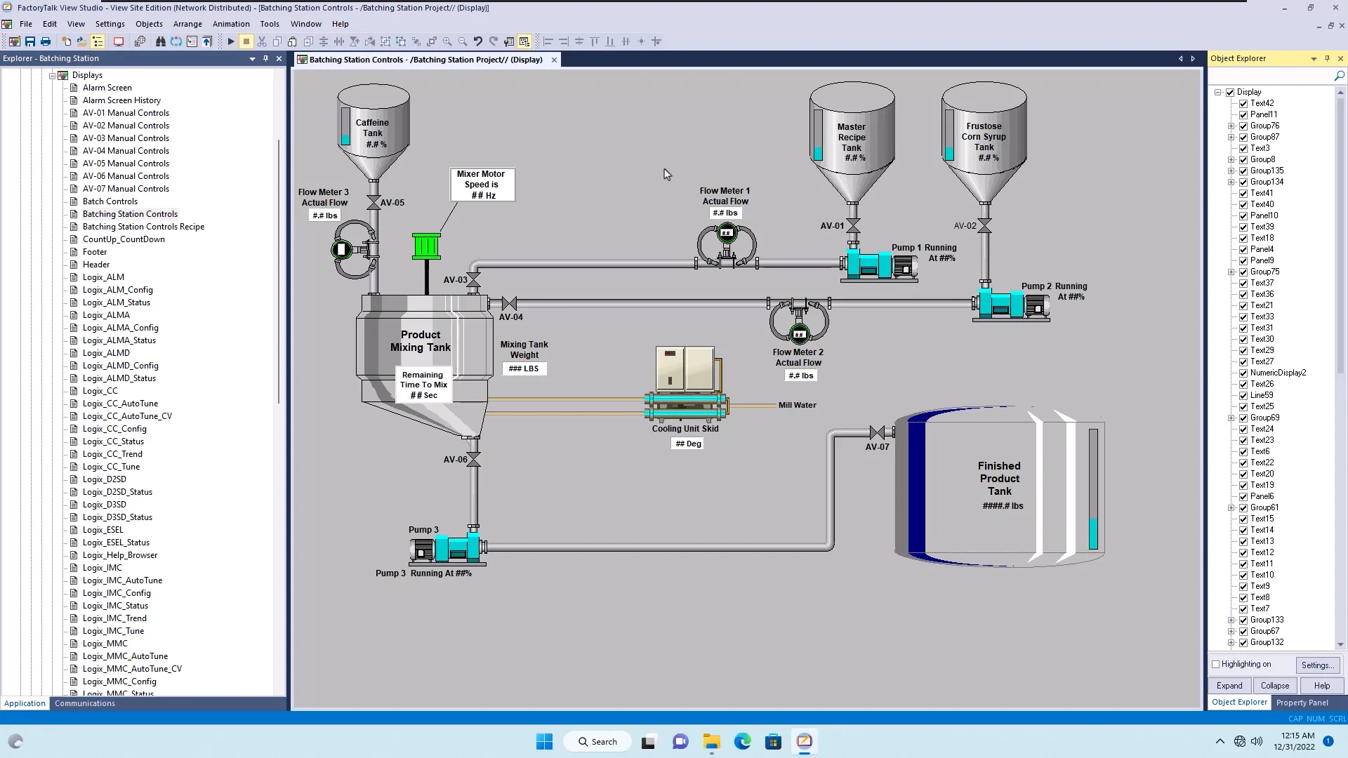
Task: Click the Find binoculars toolbar icon
Action: [x=160, y=41]
